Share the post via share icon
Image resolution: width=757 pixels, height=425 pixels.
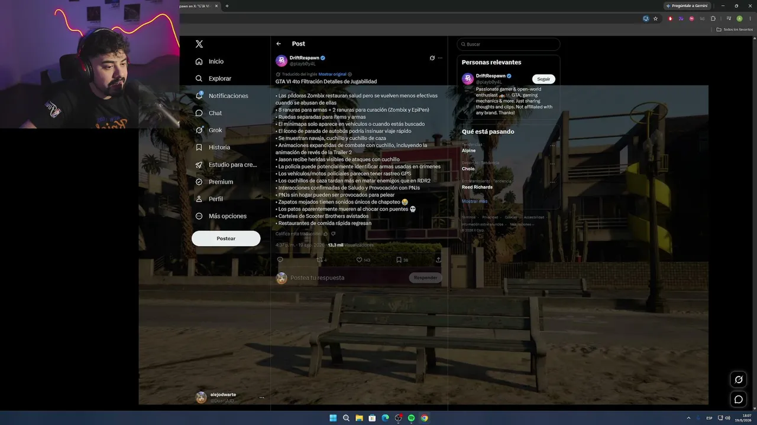coord(438,260)
